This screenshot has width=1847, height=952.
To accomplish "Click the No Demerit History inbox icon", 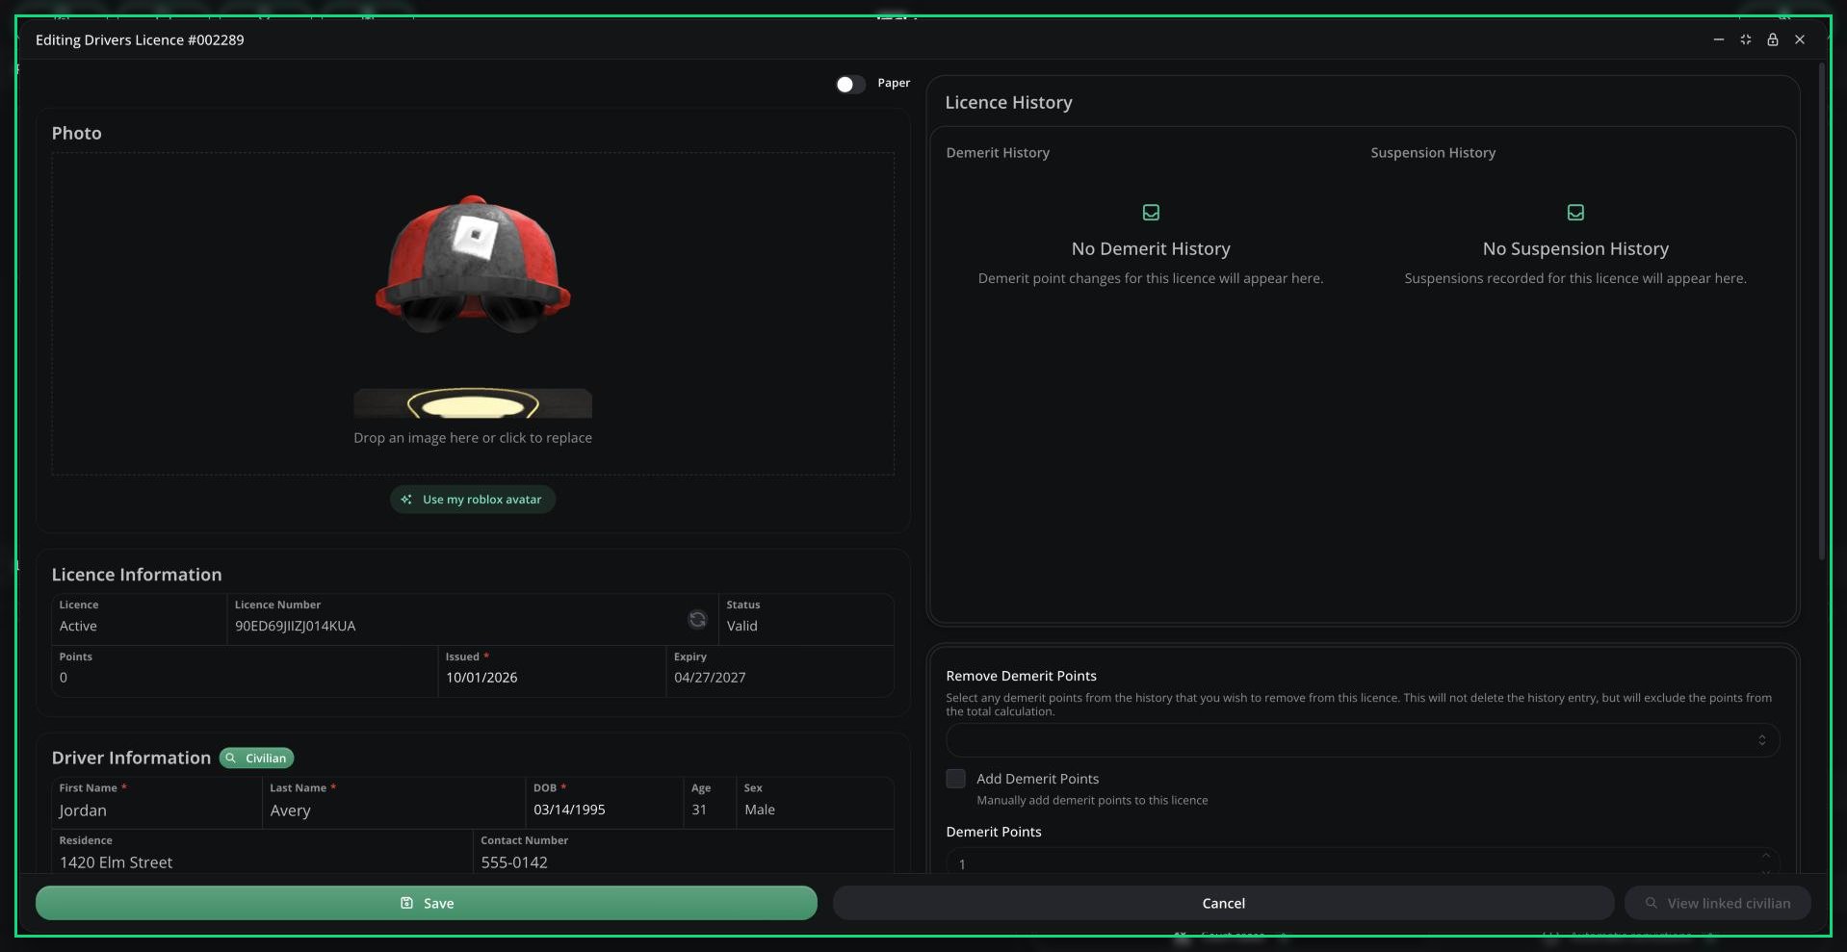I will tap(1151, 212).
